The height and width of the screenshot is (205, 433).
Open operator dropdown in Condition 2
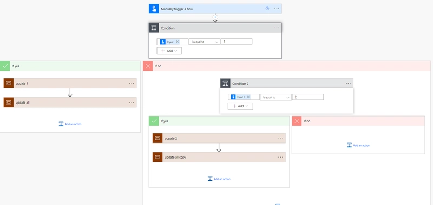coord(276,97)
